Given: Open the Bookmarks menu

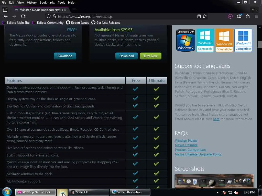Looking at the screenshot, I should tap(47, 3).
